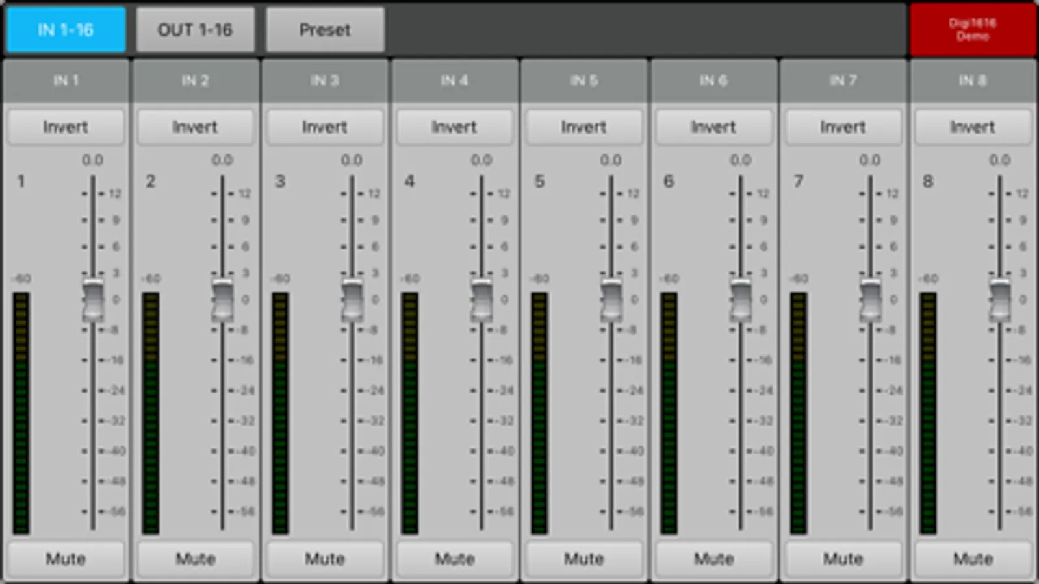Screen dimensions: 1039x584
Task: Click the level meter on channel 2
Action: coord(151,413)
